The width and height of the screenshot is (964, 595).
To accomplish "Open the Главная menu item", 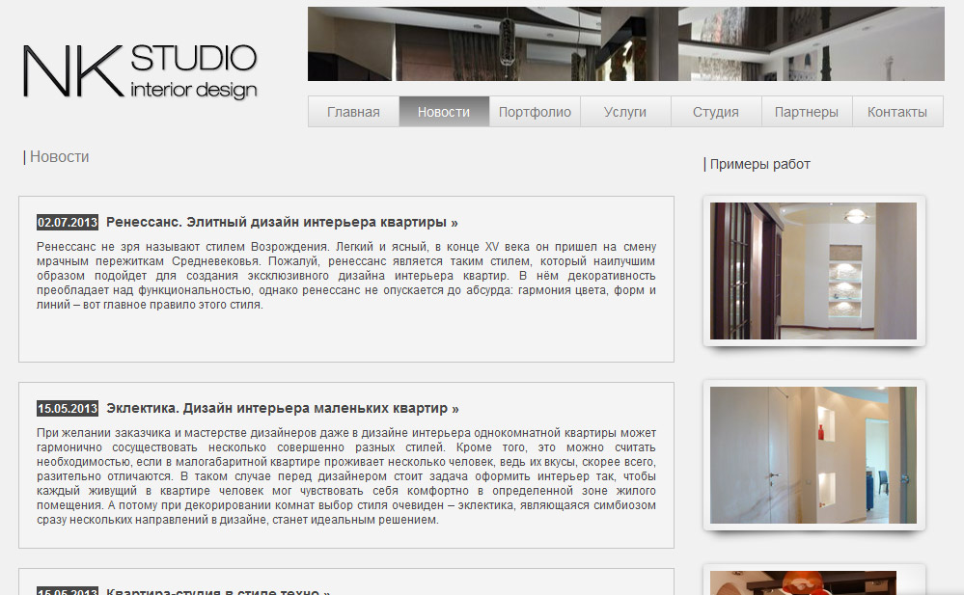I will point(353,112).
